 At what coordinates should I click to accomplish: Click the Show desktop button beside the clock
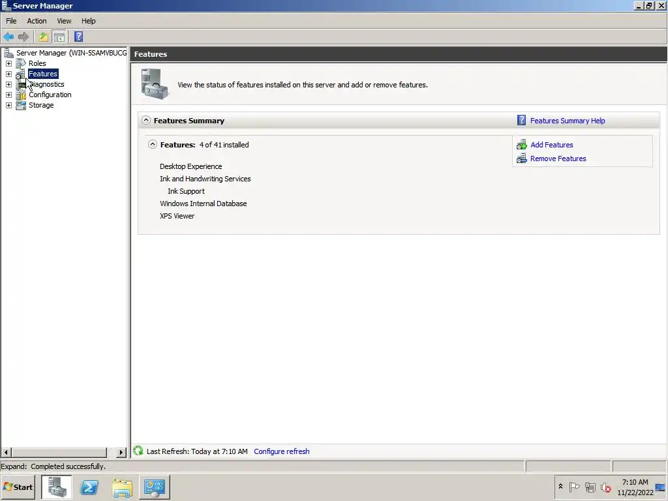click(661, 487)
